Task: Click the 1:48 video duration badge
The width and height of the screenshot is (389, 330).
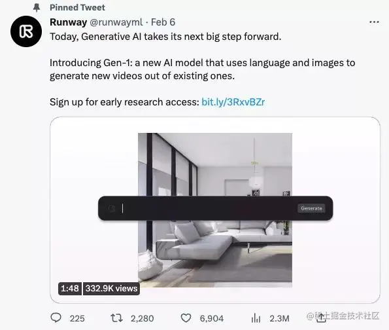Action: click(70, 289)
